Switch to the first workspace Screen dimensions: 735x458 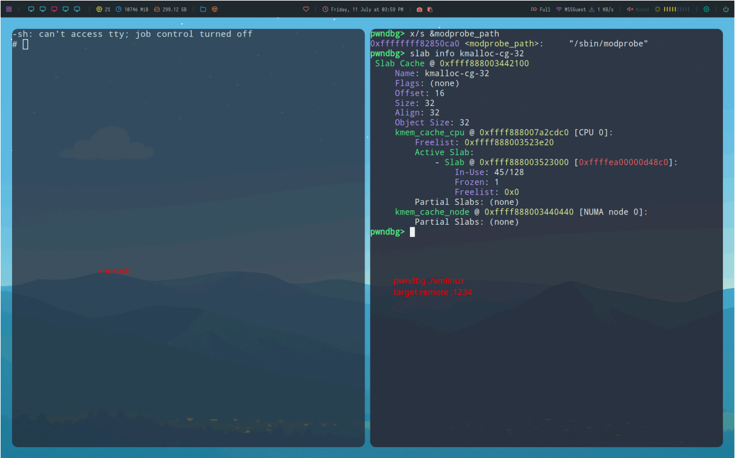(31, 9)
